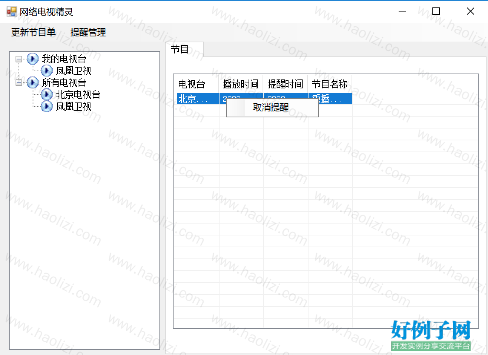The width and height of the screenshot is (488, 355).
Task: Select 我的电视台 in the tree
Action: click(x=64, y=59)
